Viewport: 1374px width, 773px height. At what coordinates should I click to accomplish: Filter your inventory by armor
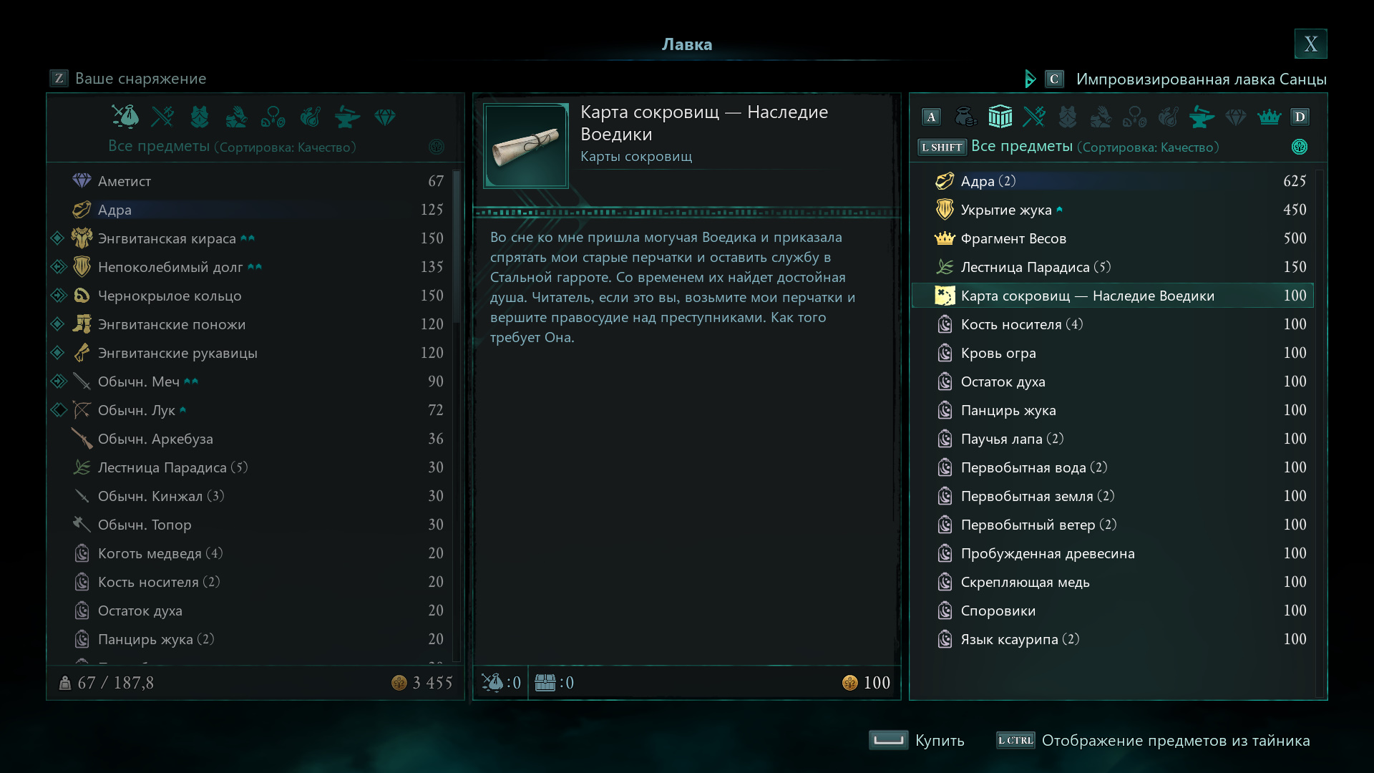[x=200, y=116]
